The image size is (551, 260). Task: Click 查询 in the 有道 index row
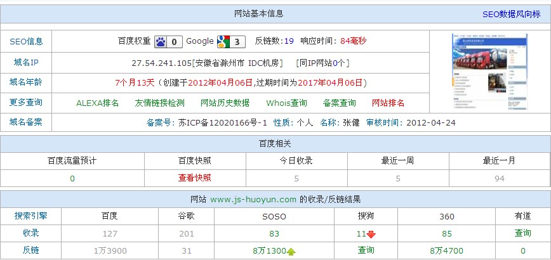(x=522, y=233)
